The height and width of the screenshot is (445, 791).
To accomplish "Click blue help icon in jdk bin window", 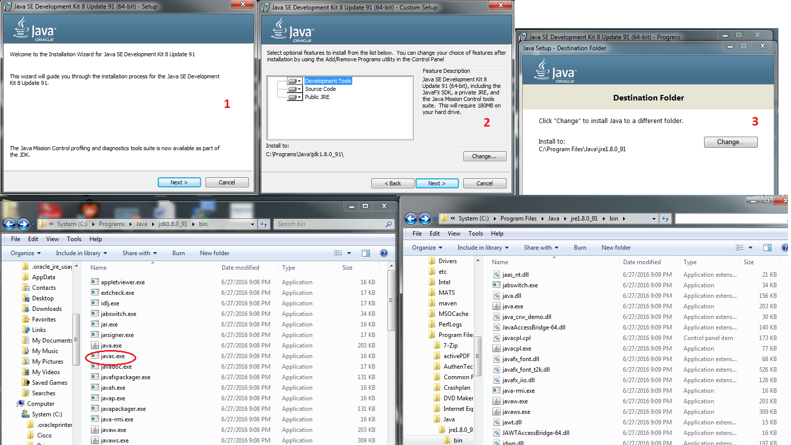I will click(384, 253).
